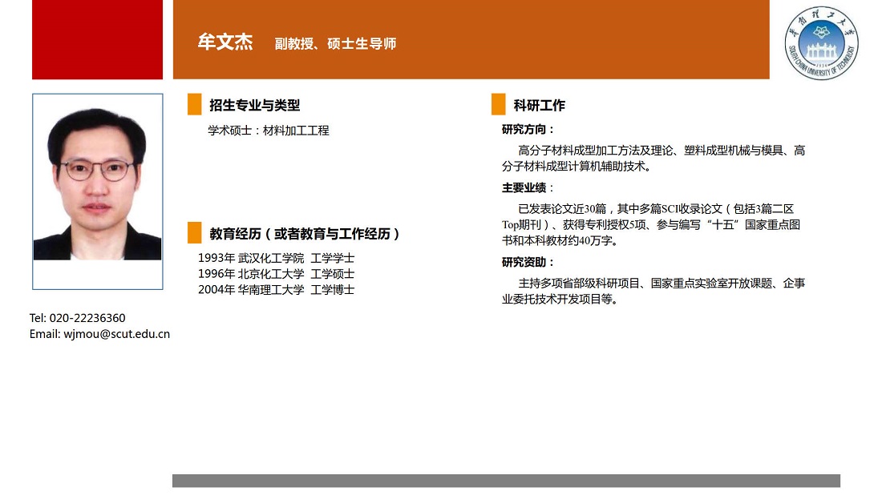The width and height of the screenshot is (882, 495).
Task: Click the email address wjmou@scut.edu.cn
Action: 99,334
